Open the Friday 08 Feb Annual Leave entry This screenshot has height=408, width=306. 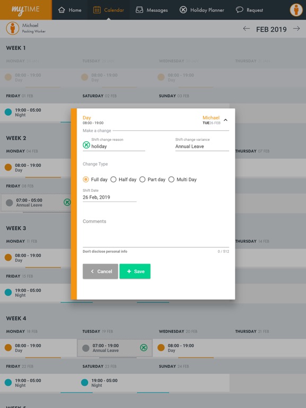pos(36,202)
